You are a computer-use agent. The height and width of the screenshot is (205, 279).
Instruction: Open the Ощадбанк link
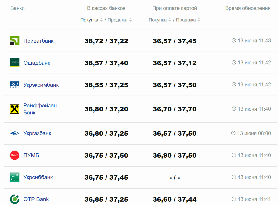click(37, 63)
